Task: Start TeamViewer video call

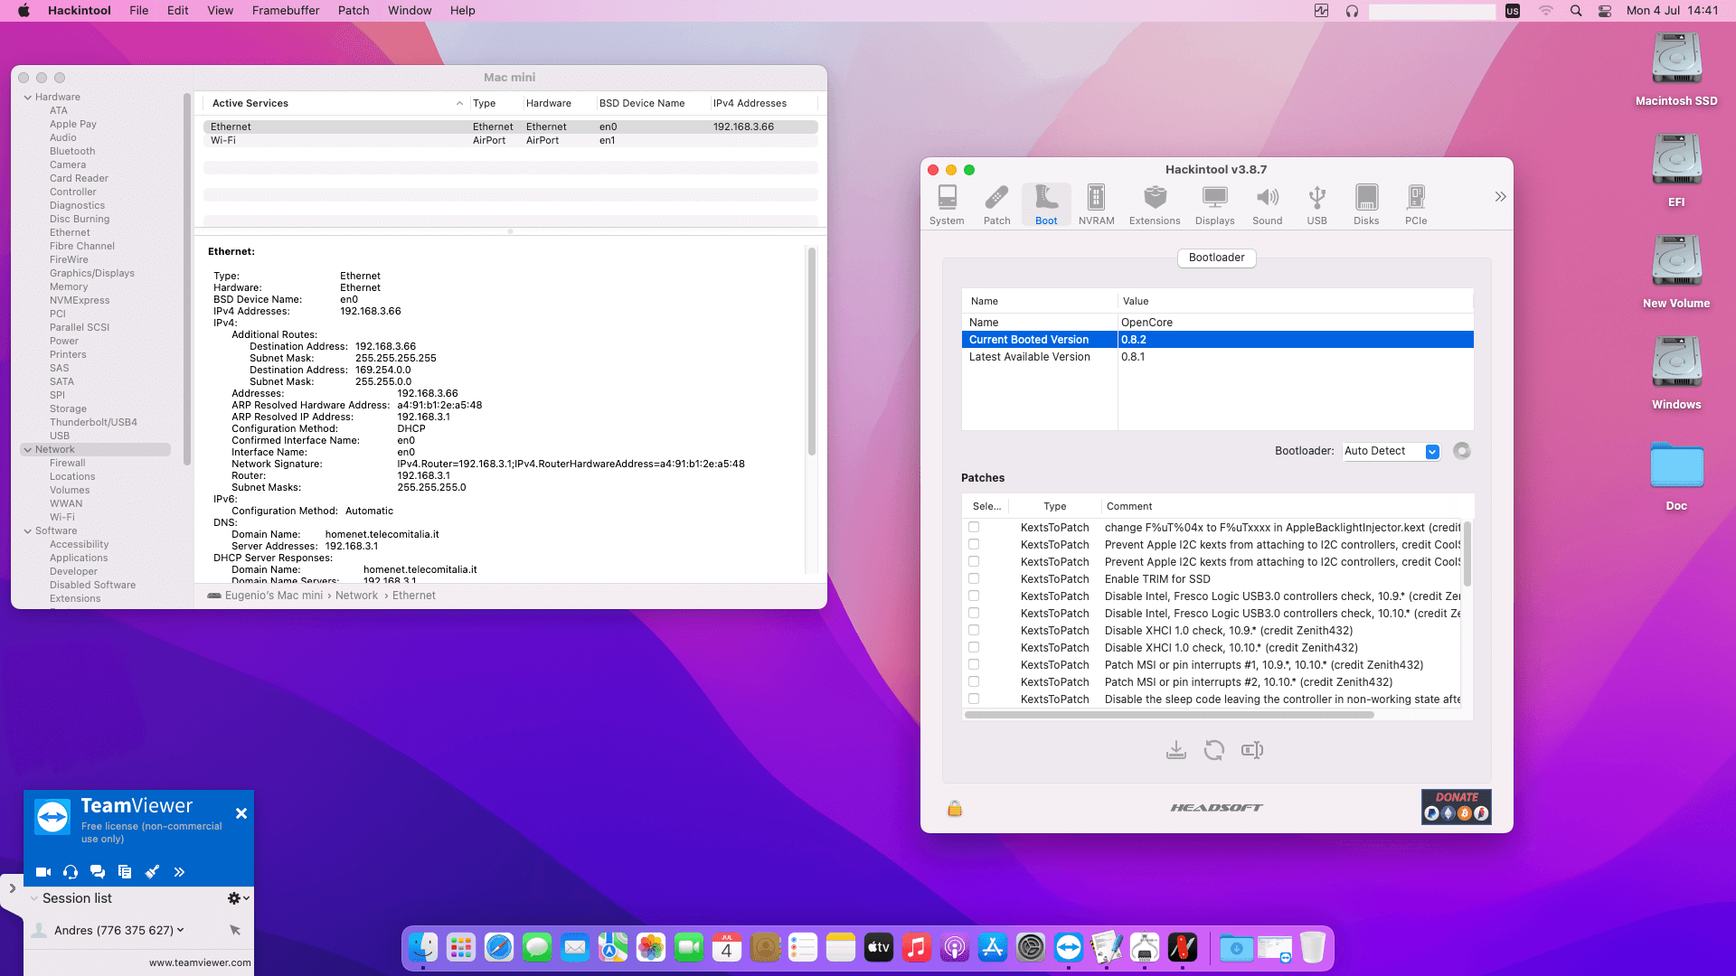Action: (43, 872)
